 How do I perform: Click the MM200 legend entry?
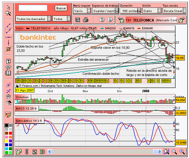pyautogui.click(x=108, y=28)
